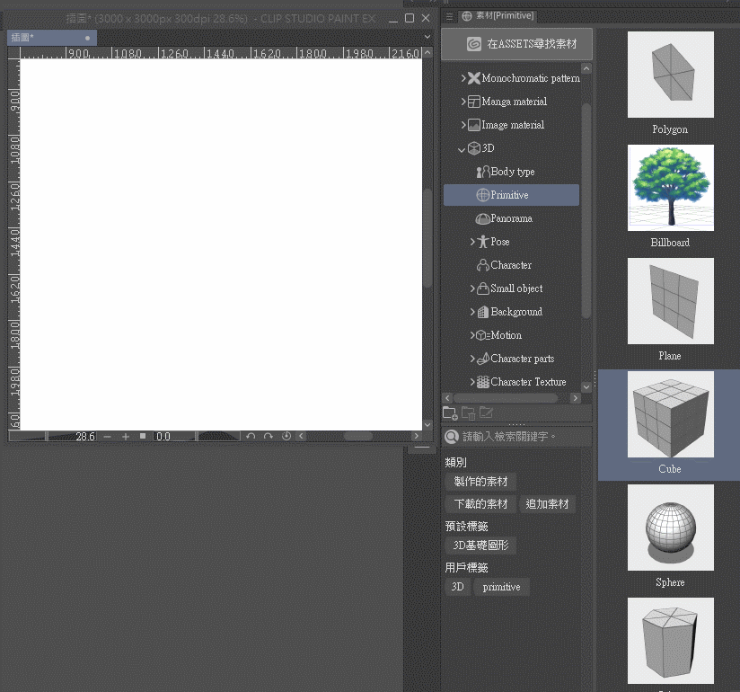Expand the Character Texture folder
This screenshot has width=740, height=692.
(472, 382)
